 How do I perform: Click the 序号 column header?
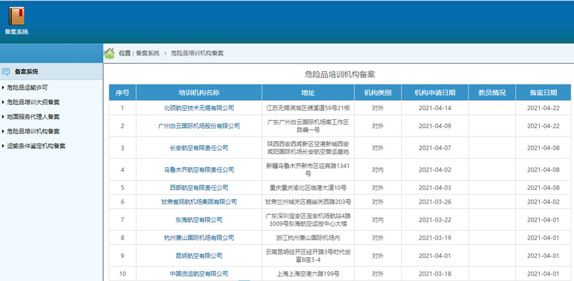coord(122,92)
